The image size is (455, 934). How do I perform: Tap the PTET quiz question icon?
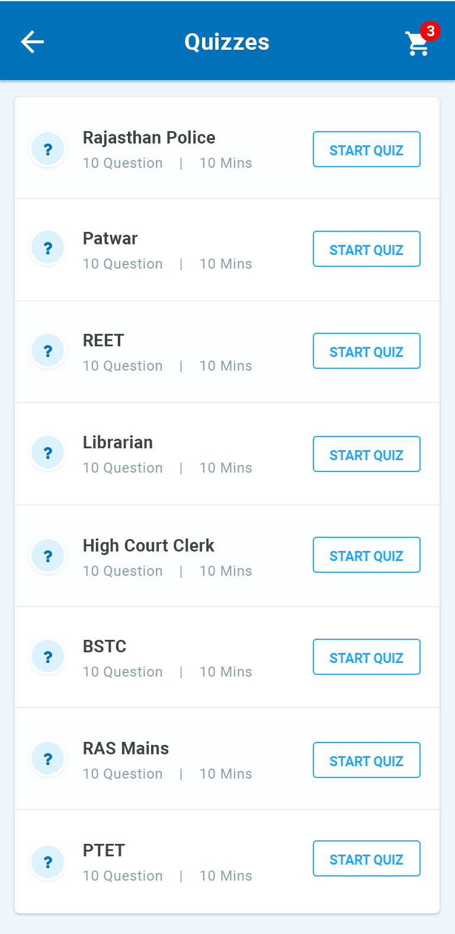(x=48, y=862)
